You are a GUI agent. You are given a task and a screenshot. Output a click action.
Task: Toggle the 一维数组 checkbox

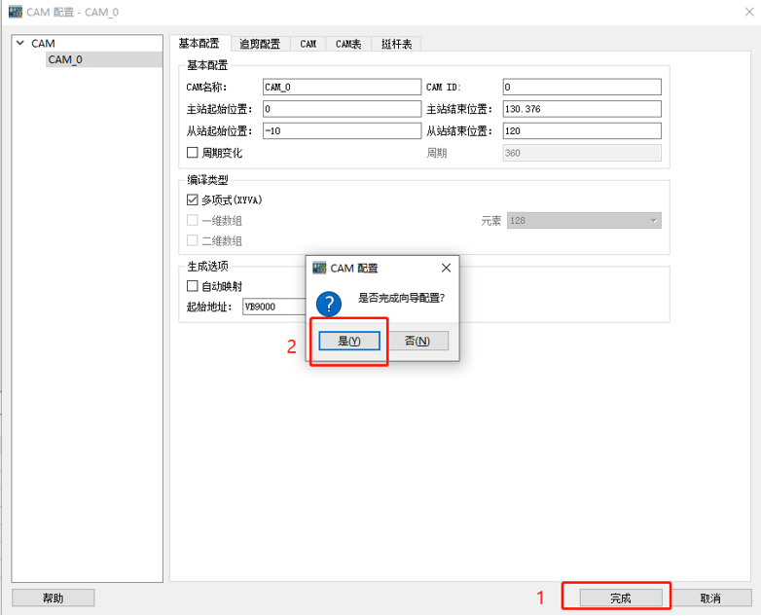click(192, 220)
